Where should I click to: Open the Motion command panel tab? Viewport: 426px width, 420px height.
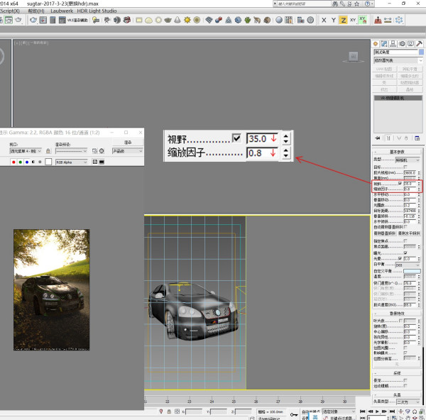coord(402,44)
